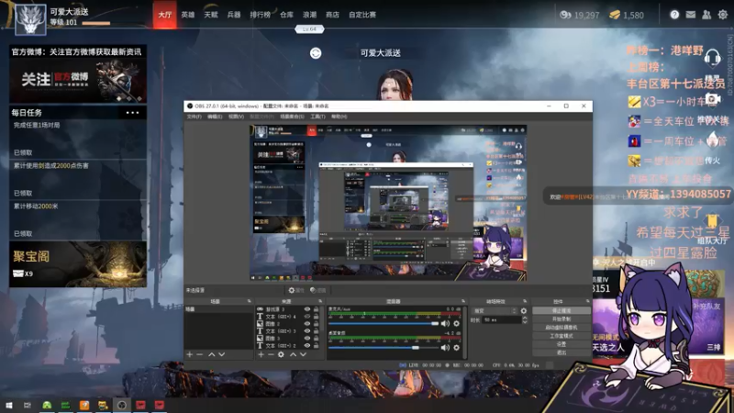Click the flame 传火 icon on right side

(x=712, y=140)
